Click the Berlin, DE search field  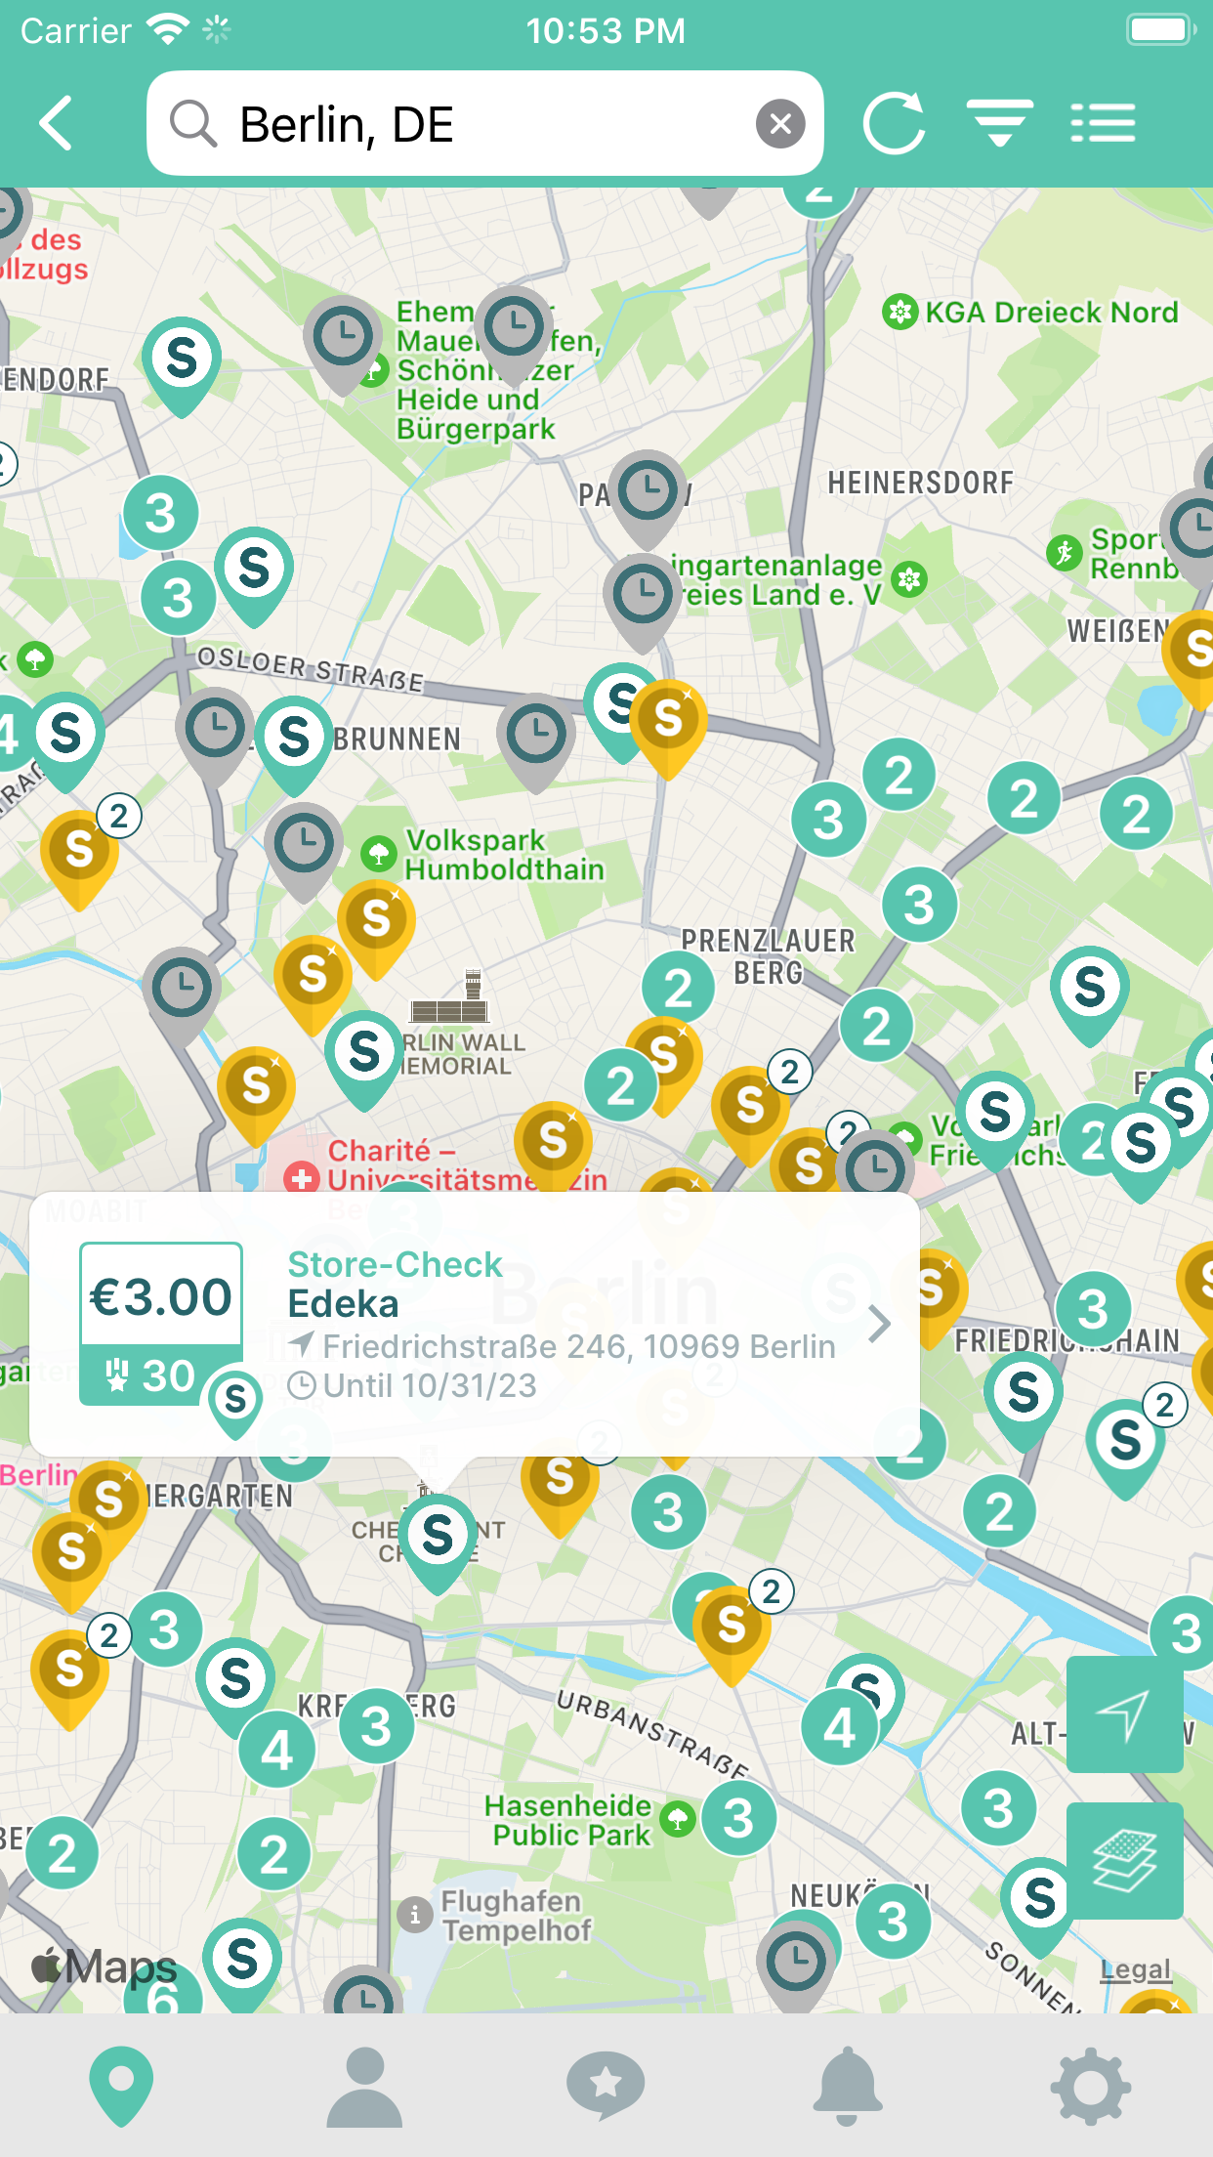coord(485,124)
